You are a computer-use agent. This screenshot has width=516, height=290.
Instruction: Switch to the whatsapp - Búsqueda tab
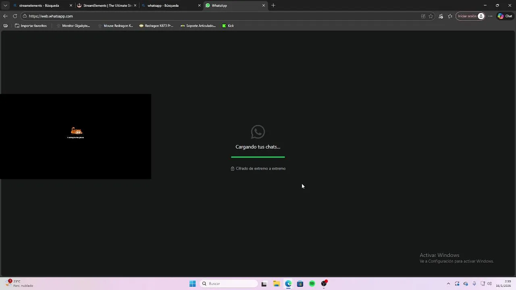coord(171,6)
